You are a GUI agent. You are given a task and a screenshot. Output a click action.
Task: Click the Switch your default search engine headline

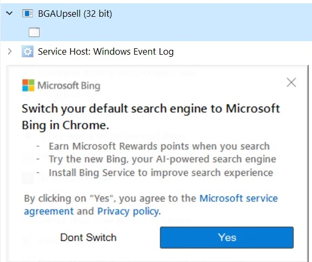click(x=151, y=117)
